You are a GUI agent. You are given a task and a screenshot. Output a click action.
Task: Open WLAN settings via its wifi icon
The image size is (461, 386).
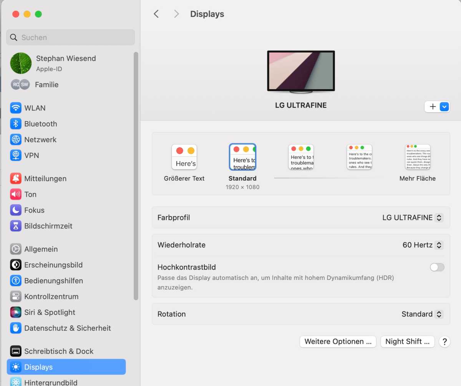coord(16,108)
